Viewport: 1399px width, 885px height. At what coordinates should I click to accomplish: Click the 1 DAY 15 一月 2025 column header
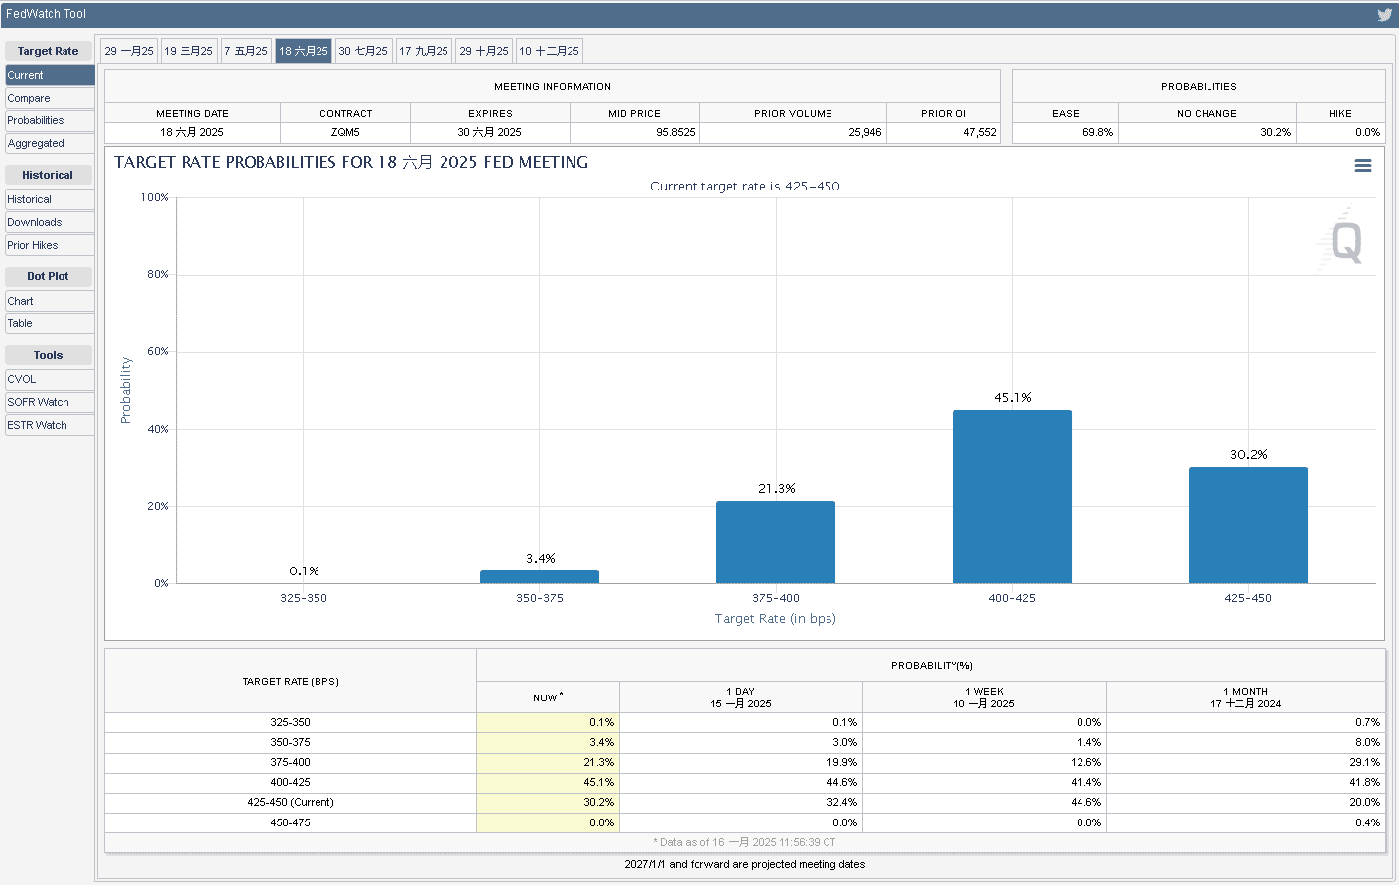point(741,697)
